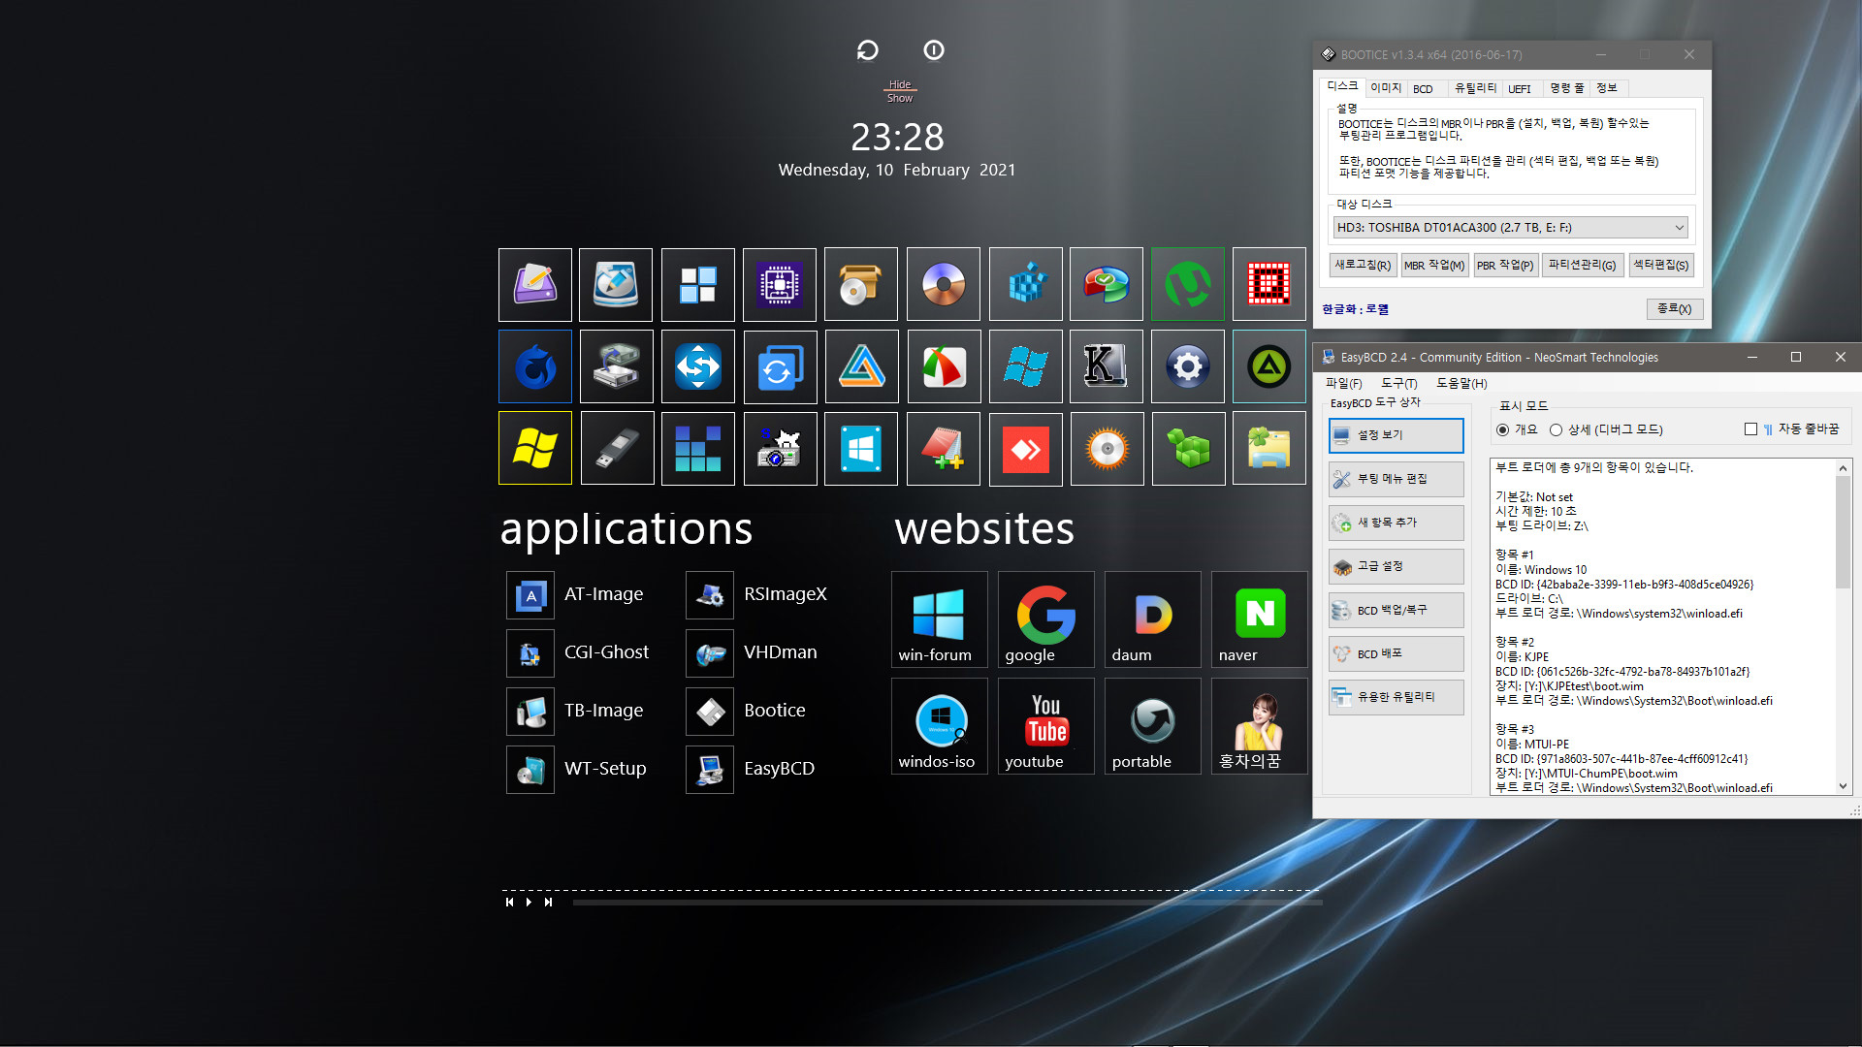Image resolution: width=1862 pixels, height=1047 pixels.
Task: Click the BCD 배포 button
Action: pyautogui.click(x=1396, y=653)
